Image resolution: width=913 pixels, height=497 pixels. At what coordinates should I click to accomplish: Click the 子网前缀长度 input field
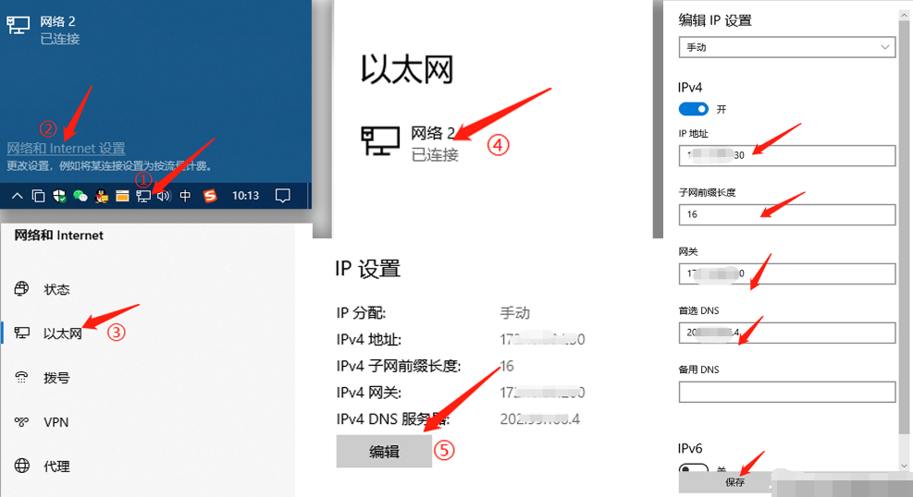click(787, 214)
